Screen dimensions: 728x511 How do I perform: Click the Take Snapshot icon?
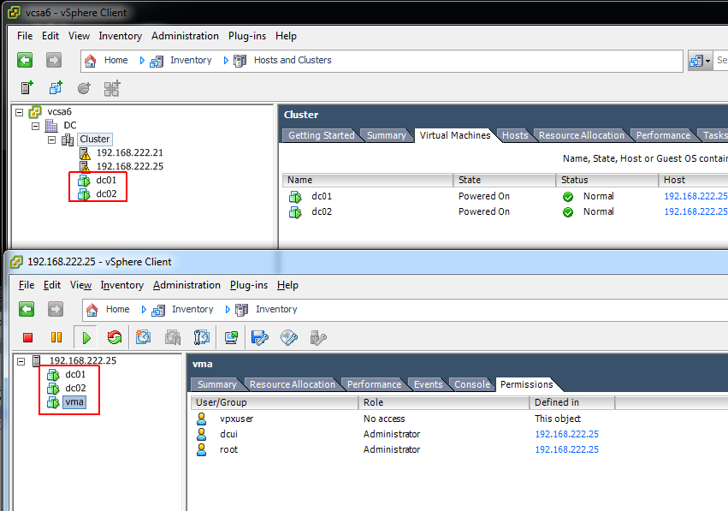coord(144,337)
